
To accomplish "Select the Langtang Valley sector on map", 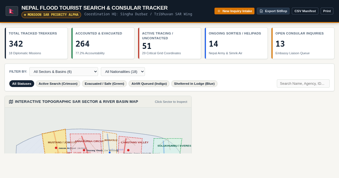I will tap(130, 145).
